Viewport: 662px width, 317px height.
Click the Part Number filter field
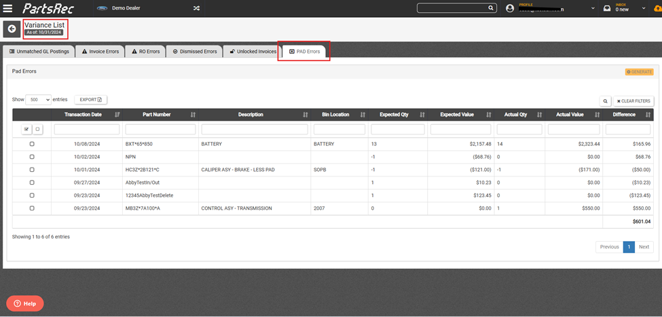pyautogui.click(x=160, y=129)
